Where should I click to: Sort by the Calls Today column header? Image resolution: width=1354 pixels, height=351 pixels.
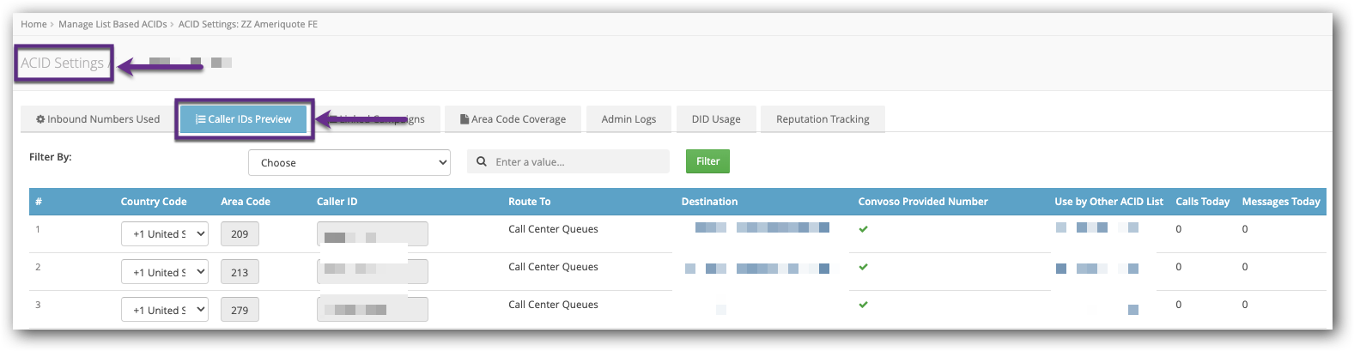1202,202
